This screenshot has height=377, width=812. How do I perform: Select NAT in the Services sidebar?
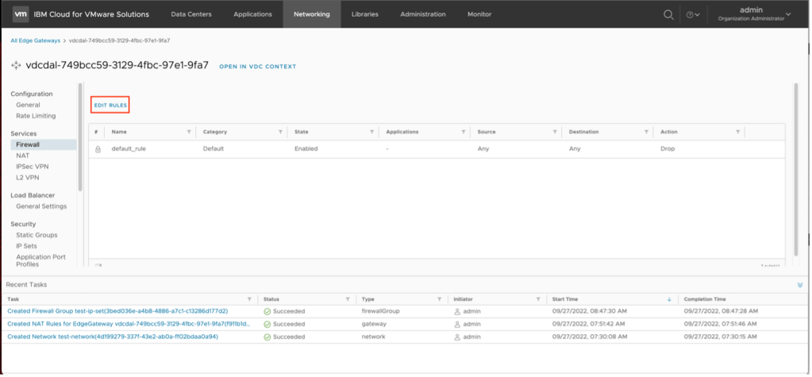click(23, 156)
